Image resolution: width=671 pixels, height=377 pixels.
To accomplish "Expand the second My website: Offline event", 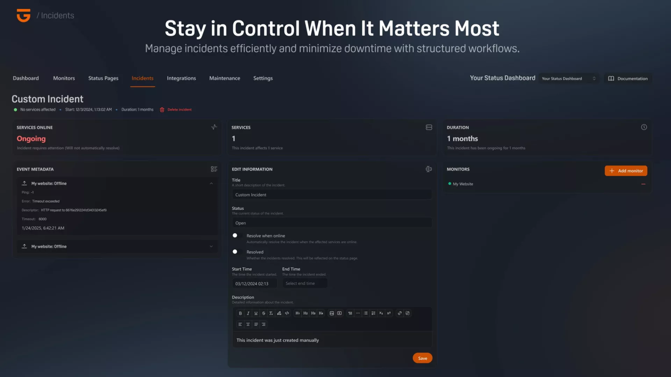I will point(211,246).
